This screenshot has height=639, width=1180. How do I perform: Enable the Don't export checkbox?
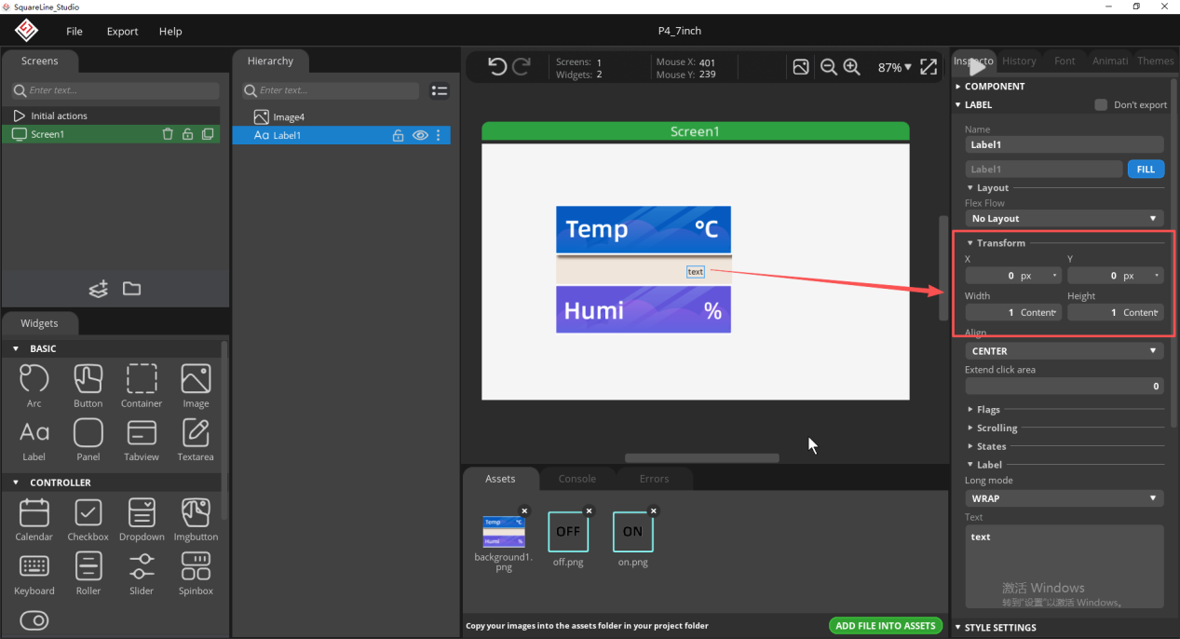(1101, 105)
